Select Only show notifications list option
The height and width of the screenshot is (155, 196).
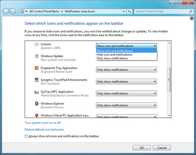(x=127, y=58)
